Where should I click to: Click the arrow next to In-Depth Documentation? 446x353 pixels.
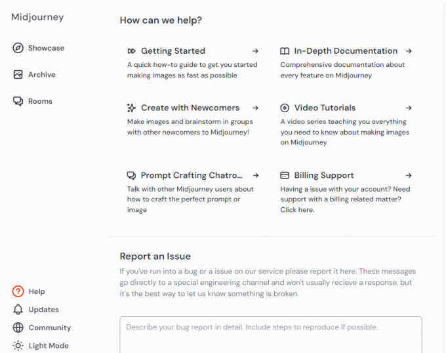409,51
